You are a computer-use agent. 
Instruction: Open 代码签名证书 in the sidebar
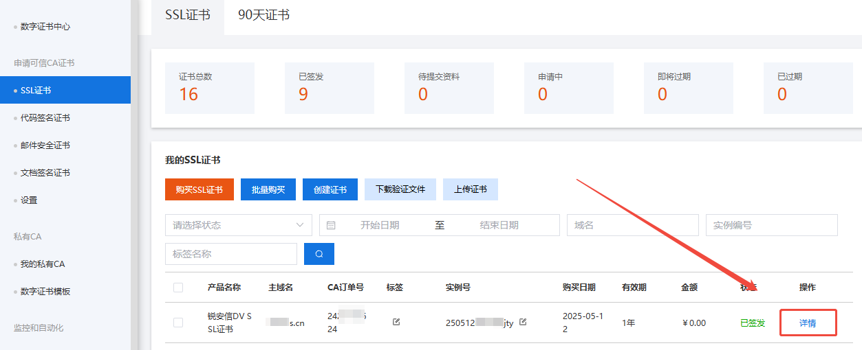tap(45, 118)
